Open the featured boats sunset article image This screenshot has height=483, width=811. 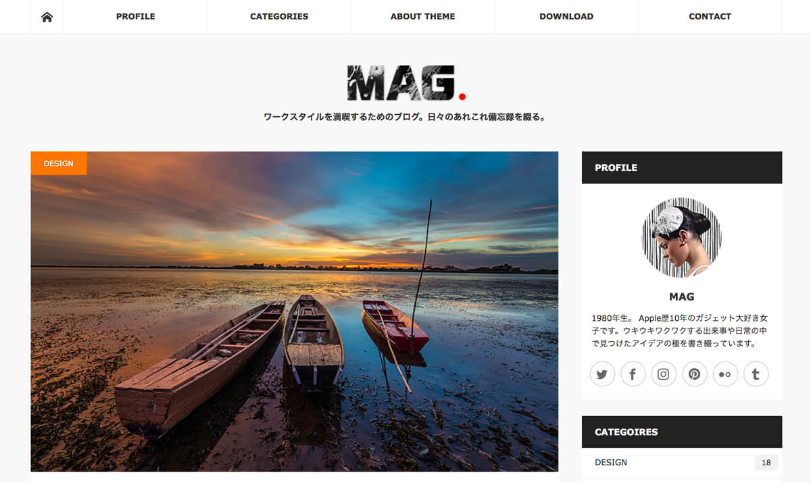point(295,311)
